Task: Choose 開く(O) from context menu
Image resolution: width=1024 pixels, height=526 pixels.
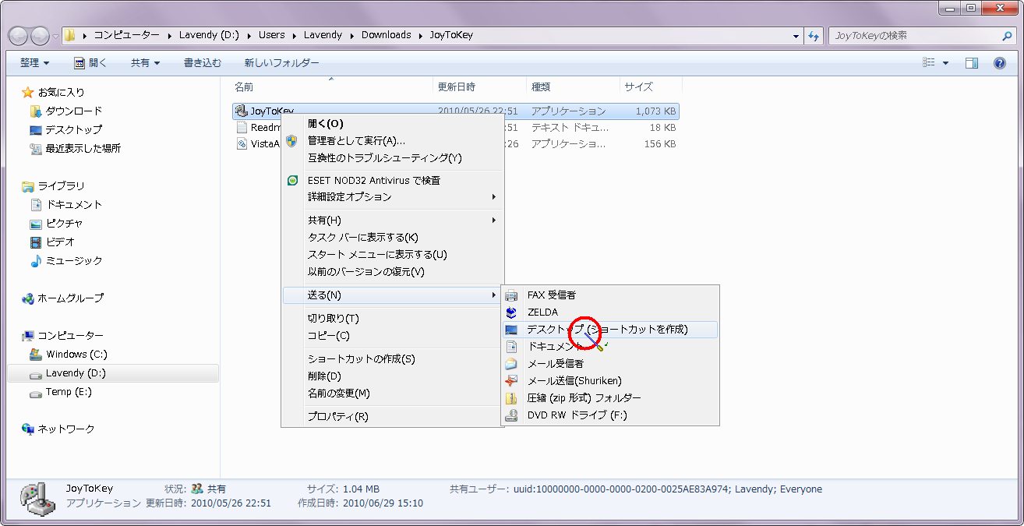Action: (x=392, y=123)
